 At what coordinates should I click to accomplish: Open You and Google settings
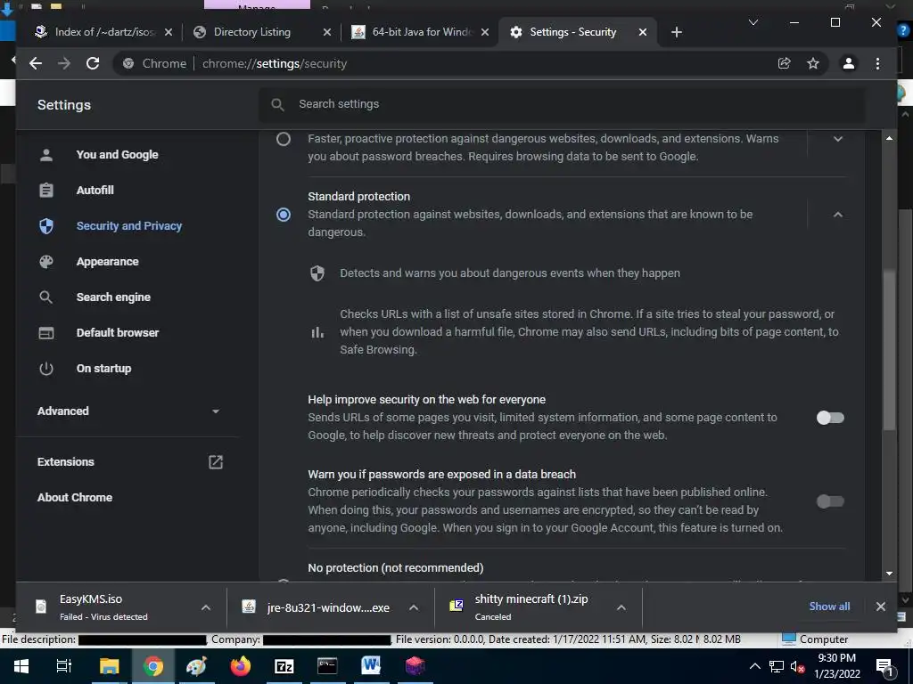117,155
